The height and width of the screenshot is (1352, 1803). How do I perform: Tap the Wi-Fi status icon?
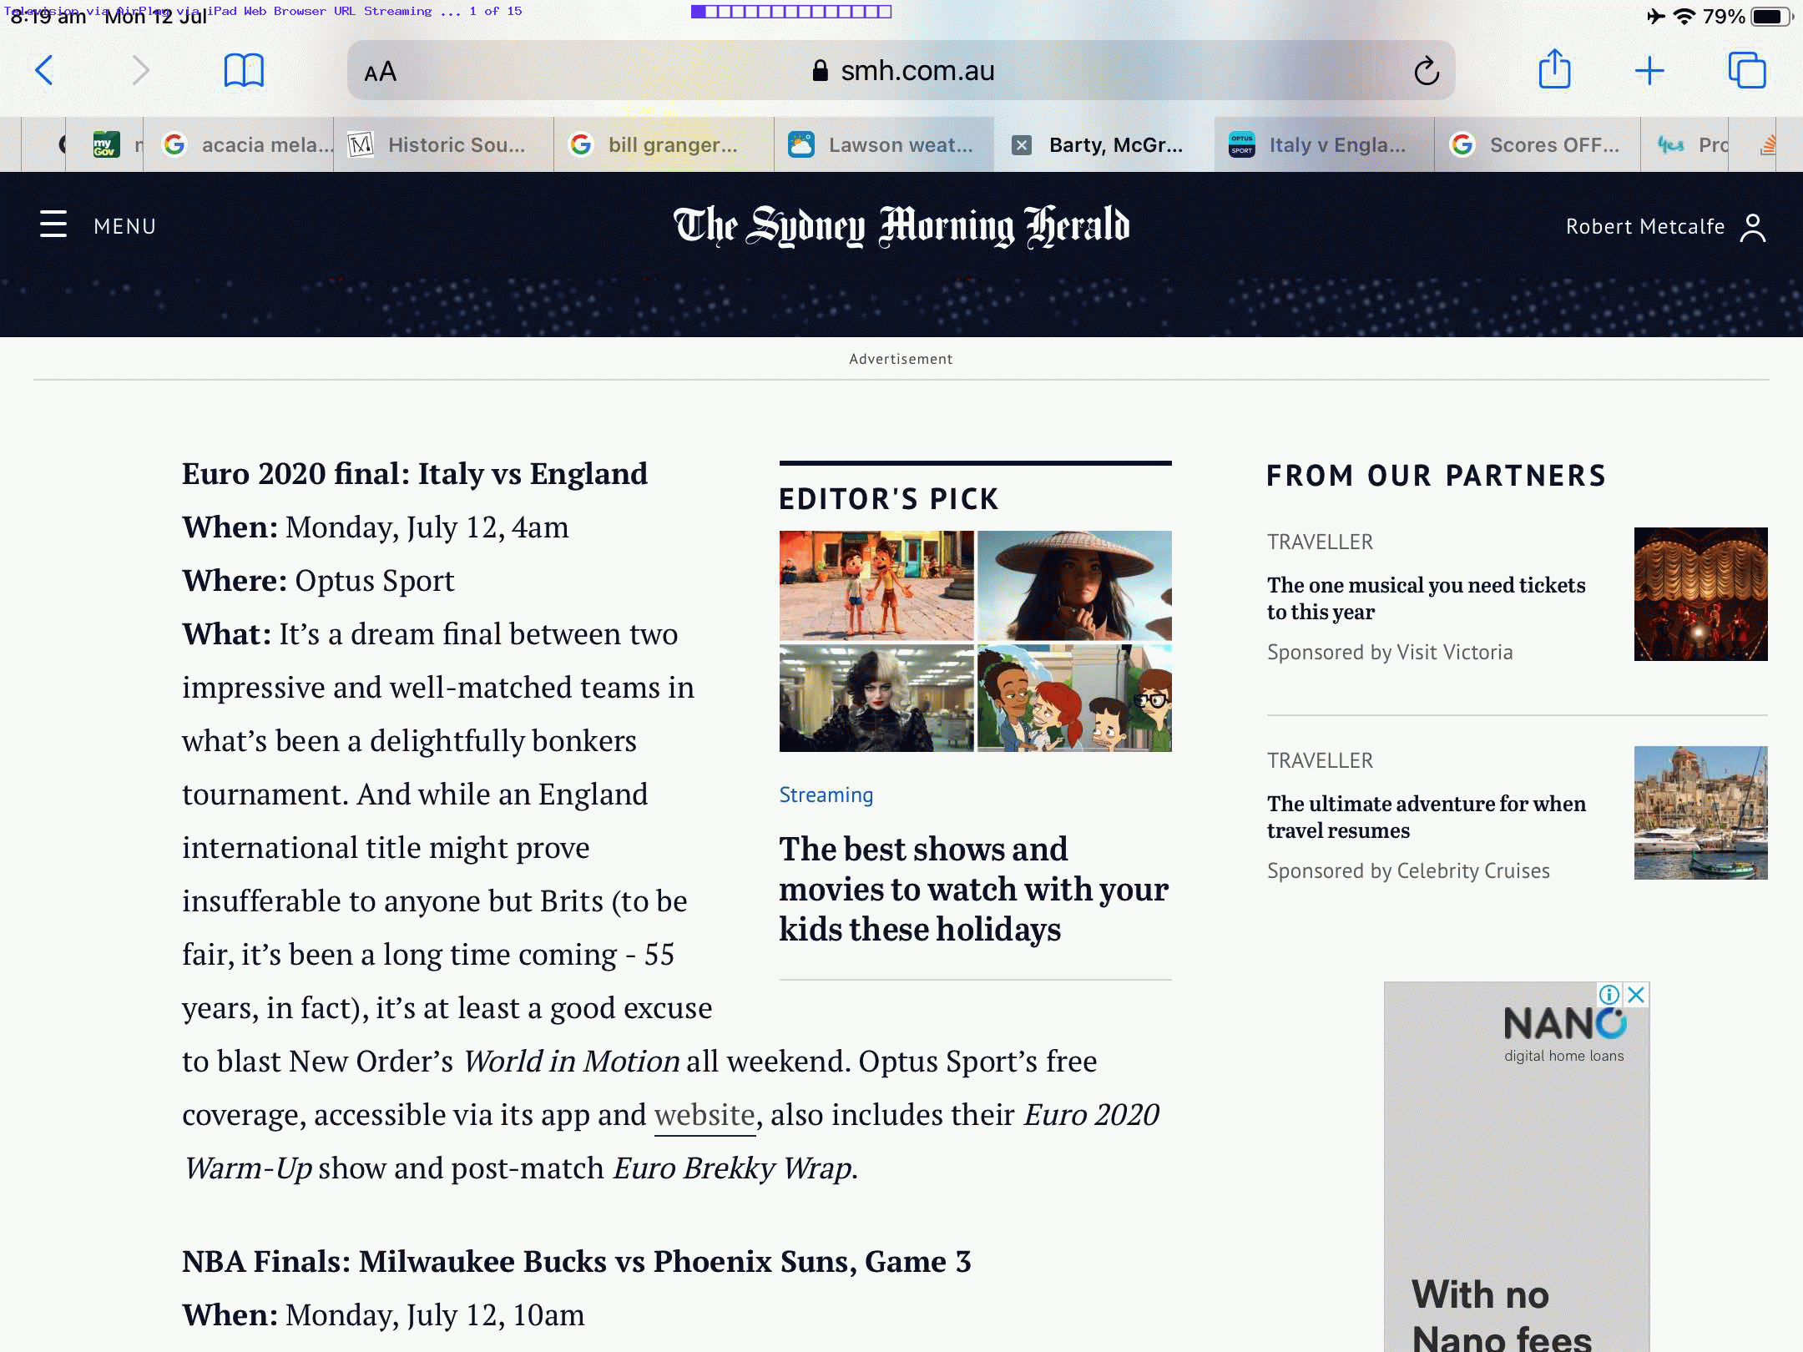click(1684, 17)
